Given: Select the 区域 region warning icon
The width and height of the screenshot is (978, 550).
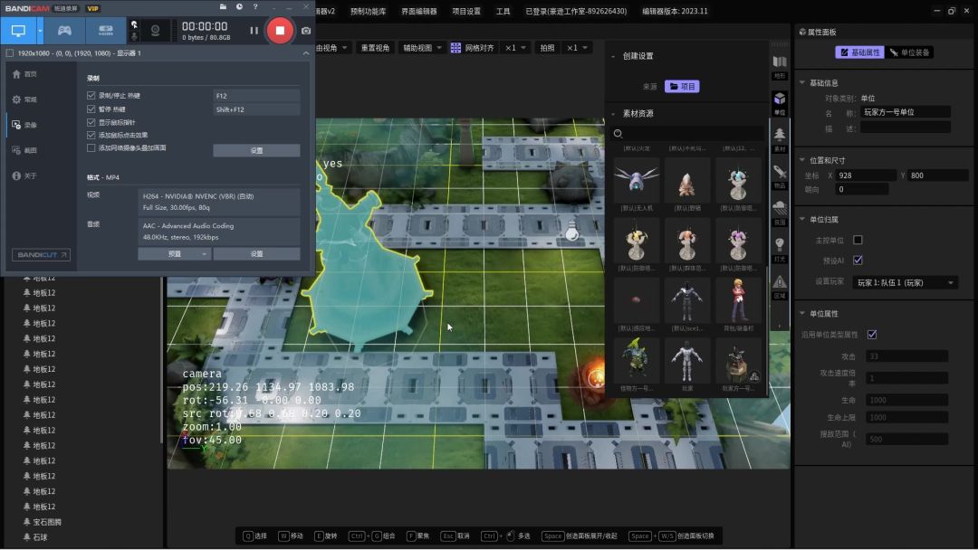Looking at the screenshot, I should pyautogui.click(x=779, y=284).
